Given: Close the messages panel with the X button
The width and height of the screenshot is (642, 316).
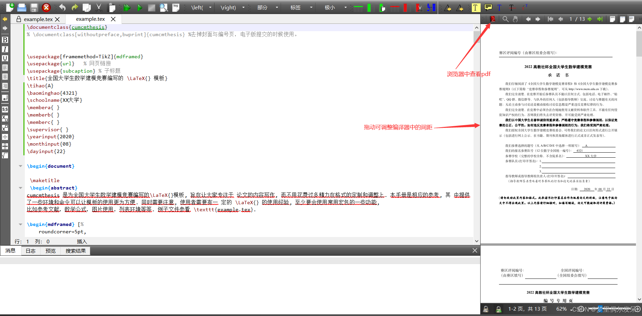Looking at the screenshot, I should click(x=475, y=250).
